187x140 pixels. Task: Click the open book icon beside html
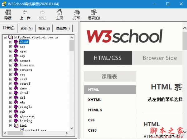click(16, 125)
